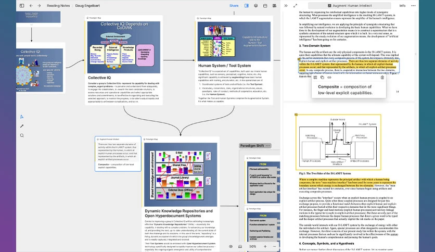Screen dimensions: 435x252
Task: Delete annotation using trash icon
Action: tap(382, 78)
